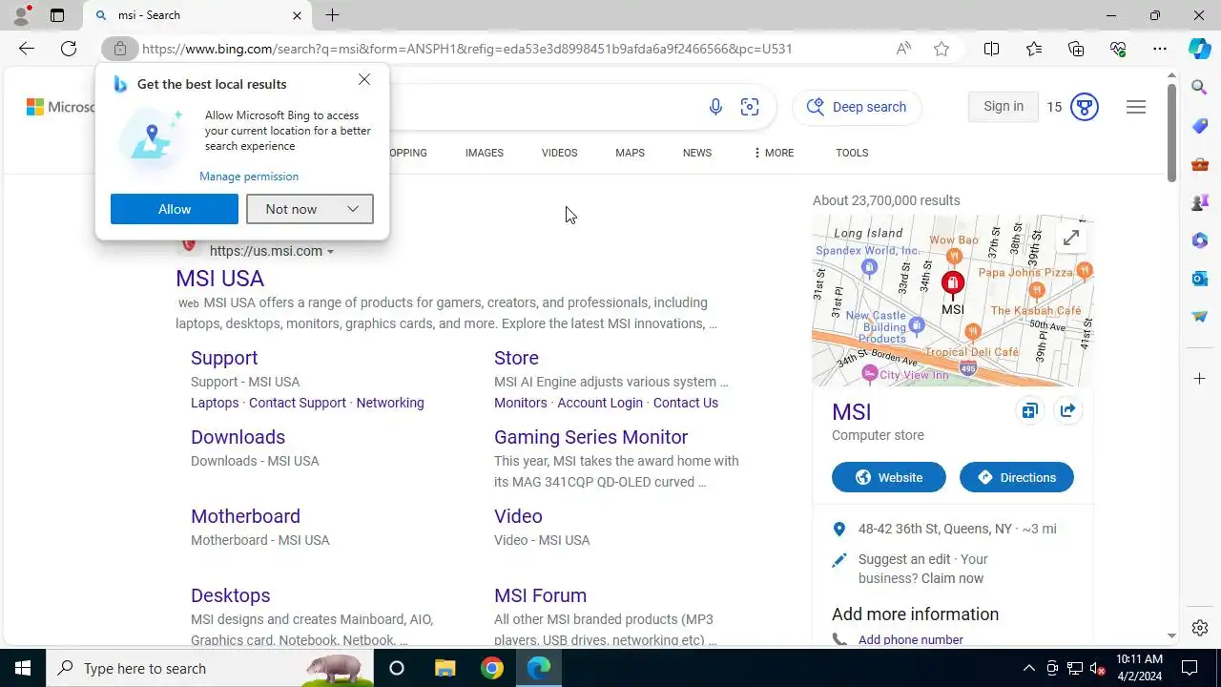Open Edge Settings and more menu
The height and width of the screenshot is (687, 1221).
click(1160, 49)
